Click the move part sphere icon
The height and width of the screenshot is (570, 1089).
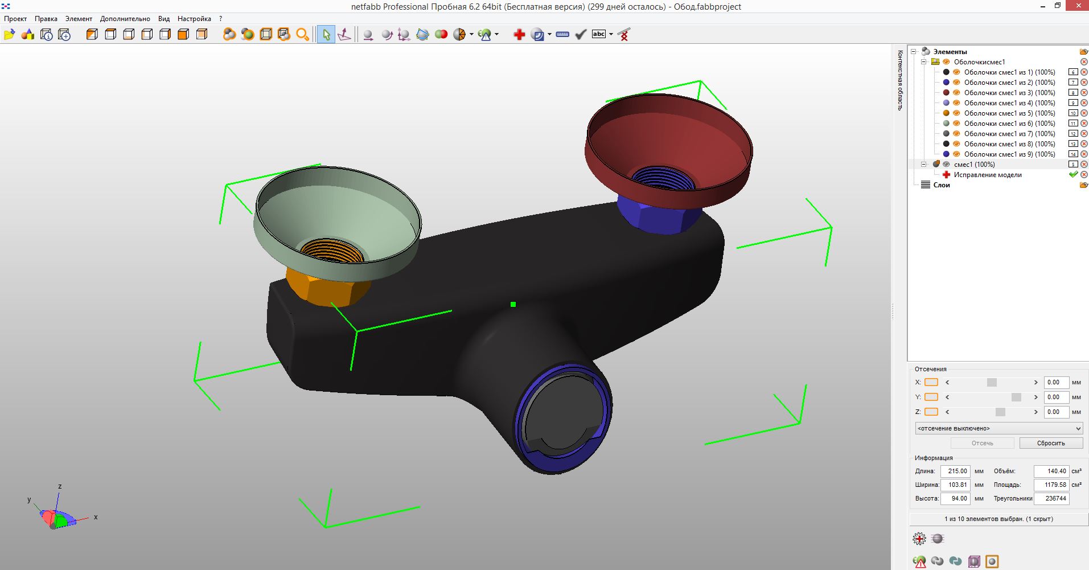368,35
